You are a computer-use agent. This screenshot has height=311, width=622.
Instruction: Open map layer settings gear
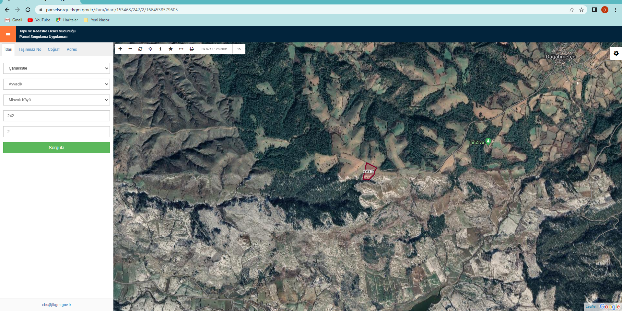click(616, 53)
